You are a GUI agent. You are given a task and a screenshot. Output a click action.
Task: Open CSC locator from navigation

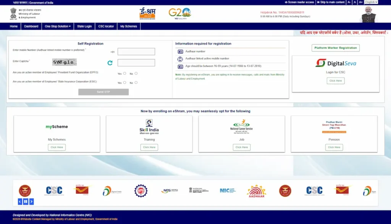[106, 26]
